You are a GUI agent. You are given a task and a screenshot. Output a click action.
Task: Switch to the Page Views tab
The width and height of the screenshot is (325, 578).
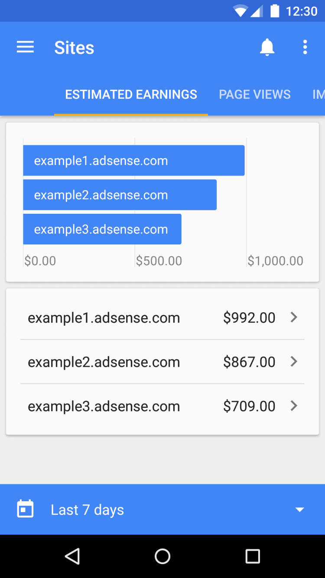click(255, 95)
